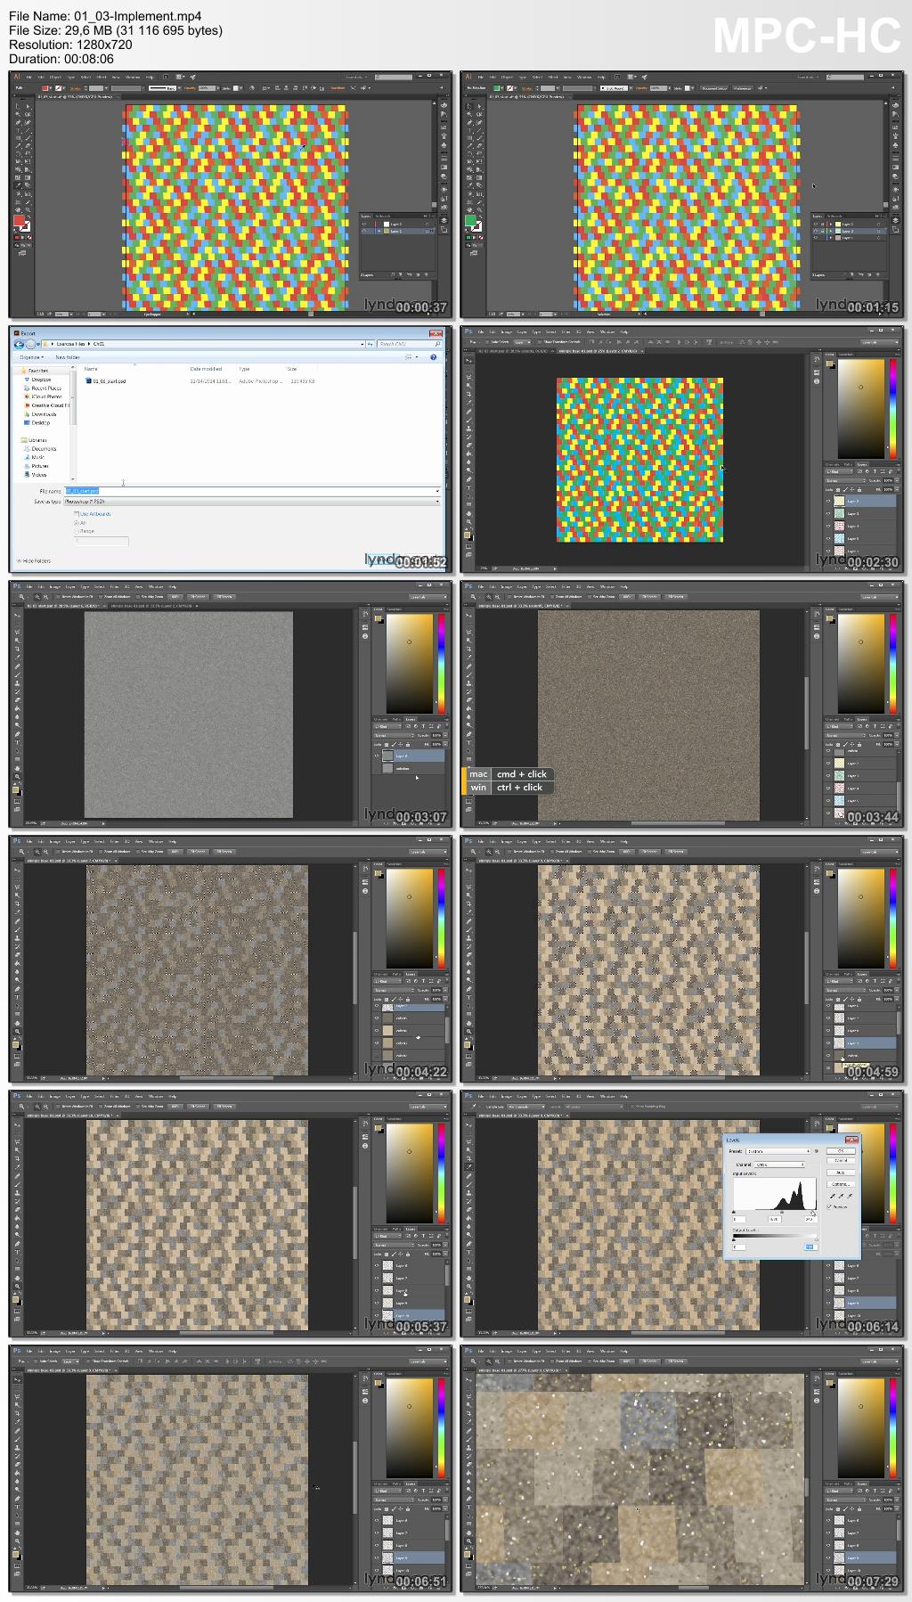Click New folder in the Export dialog
Image resolution: width=912 pixels, height=1602 pixels.
pos(68,357)
